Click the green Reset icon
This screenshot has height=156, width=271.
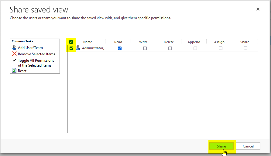(14, 71)
